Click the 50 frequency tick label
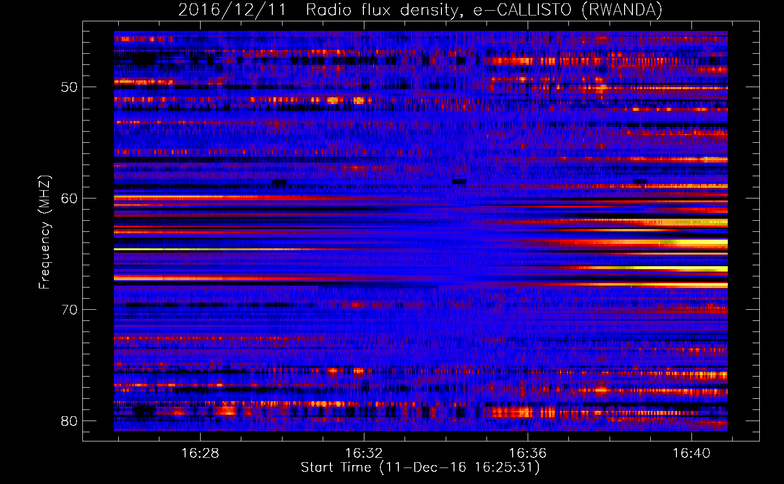Viewport: 784px width, 484px height. 69,87
